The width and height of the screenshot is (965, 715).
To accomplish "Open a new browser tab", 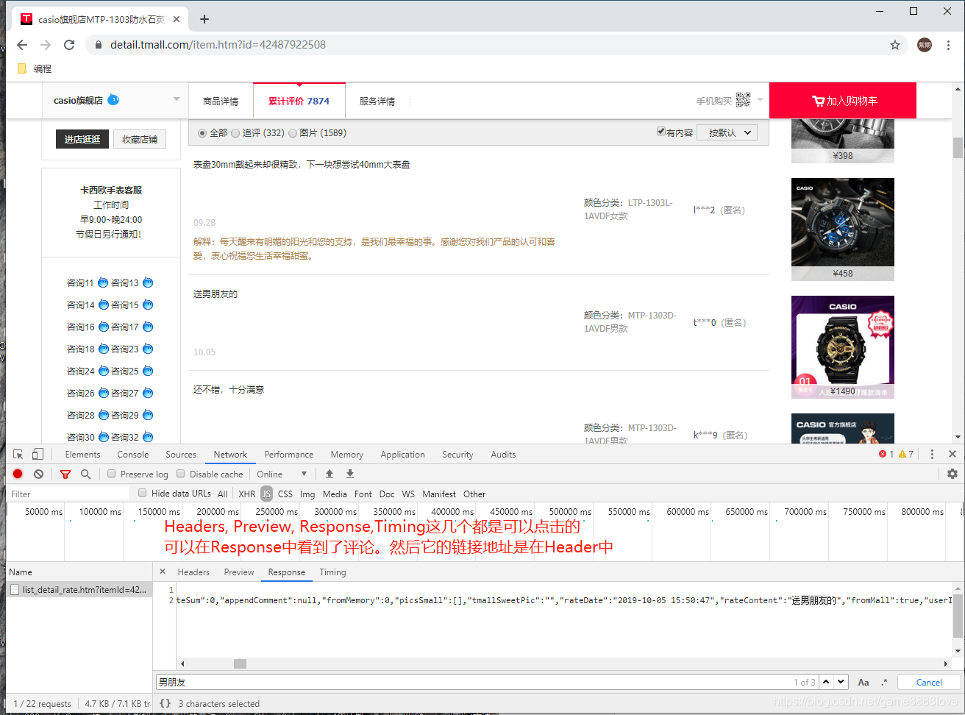I will (x=204, y=19).
